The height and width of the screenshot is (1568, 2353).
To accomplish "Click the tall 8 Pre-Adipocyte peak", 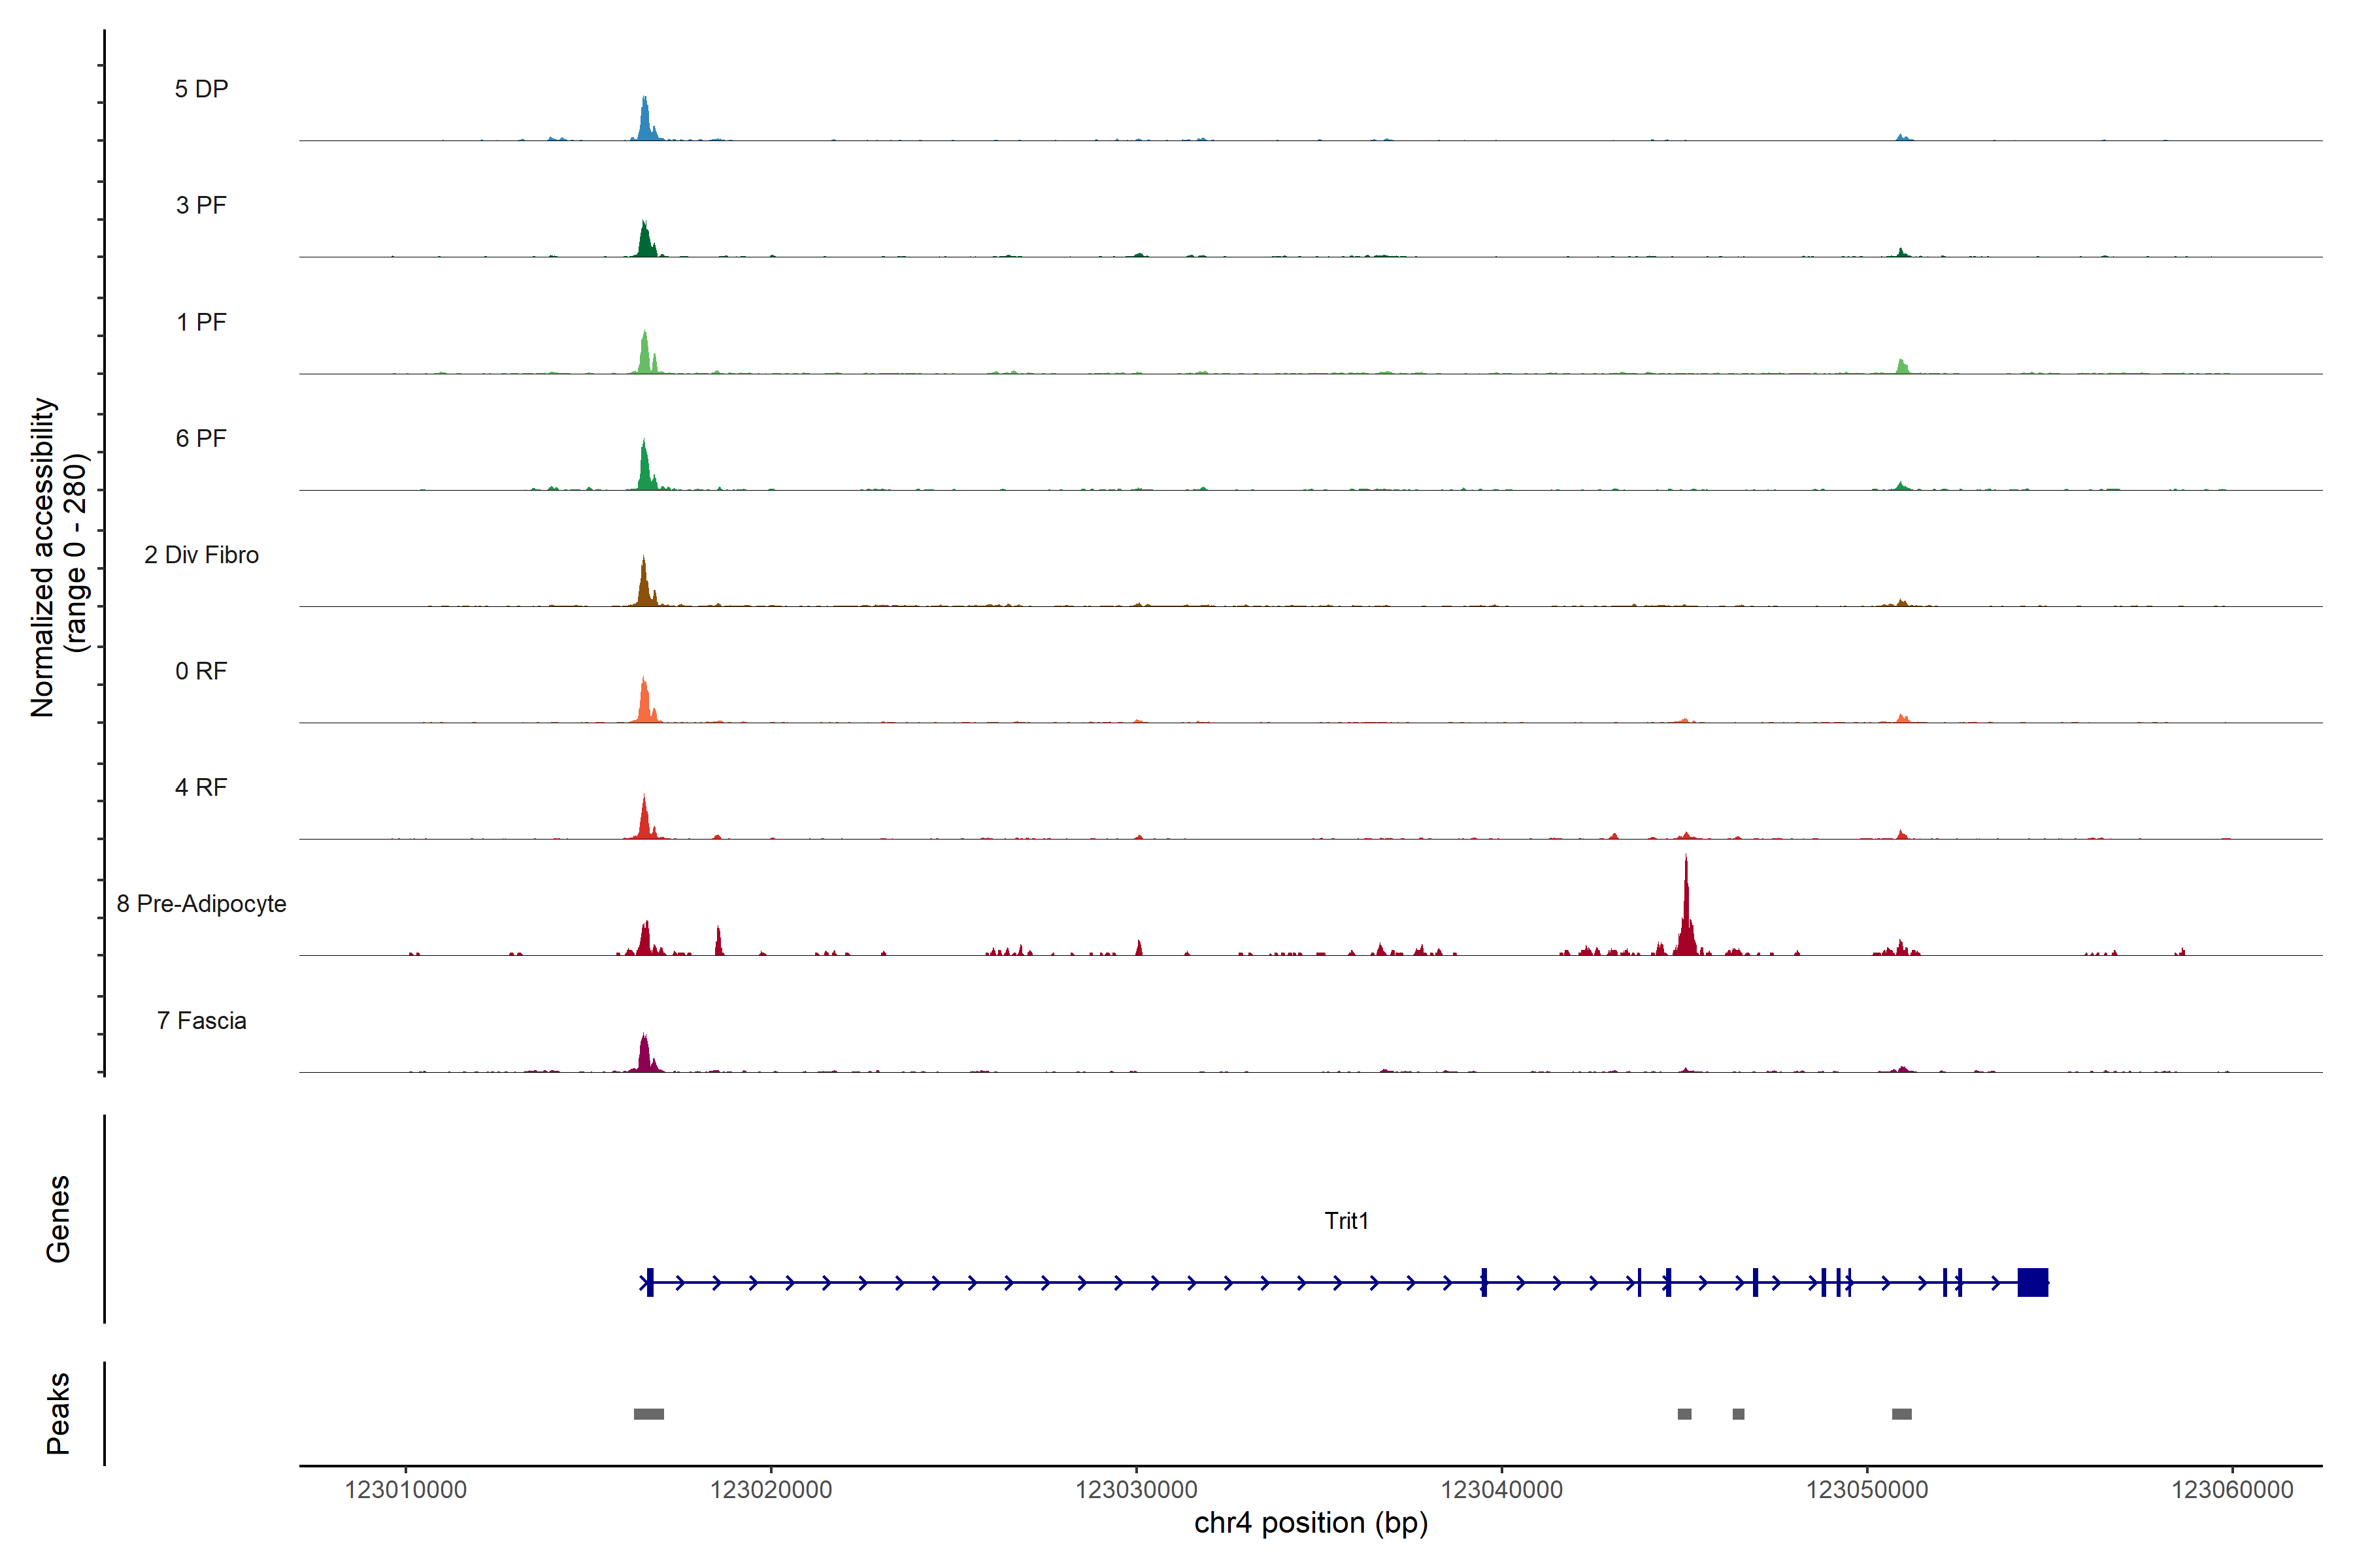I will coord(1686,915).
